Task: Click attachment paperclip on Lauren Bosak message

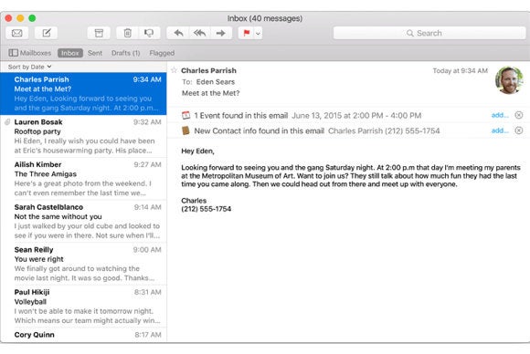Action: (x=7, y=122)
